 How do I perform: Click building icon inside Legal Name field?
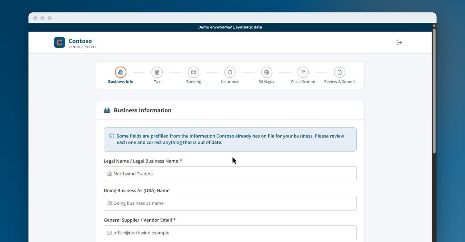(109, 174)
